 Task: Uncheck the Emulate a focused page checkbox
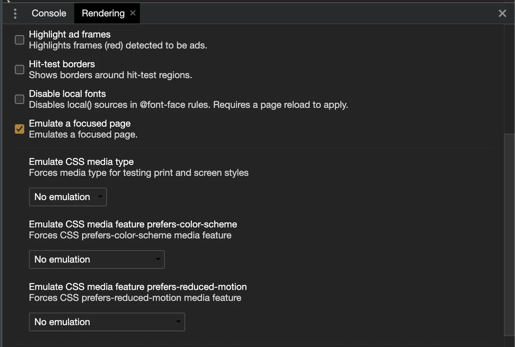click(20, 129)
